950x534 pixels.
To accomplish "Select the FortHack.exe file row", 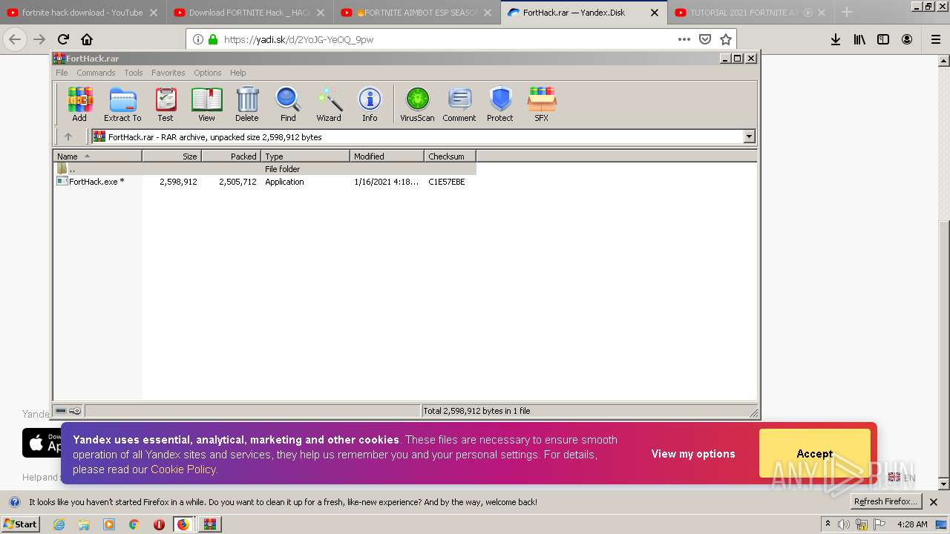I will pyautogui.click(x=265, y=182).
